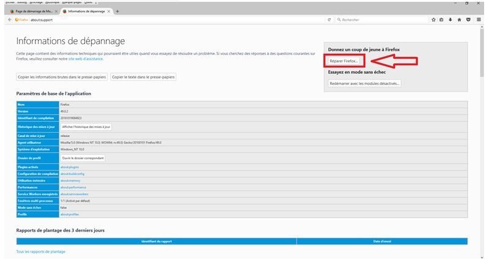Viewport: 489px width, 266px height.
Task: Click Afficher l'historique des mises à jour
Action: point(86,127)
